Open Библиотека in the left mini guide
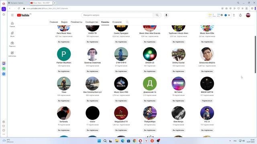This screenshot has width=257, height=144. pos(12,54)
